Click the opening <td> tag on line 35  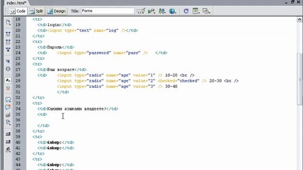(42, 114)
